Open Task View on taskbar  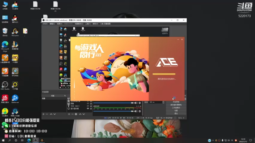coord(22,140)
